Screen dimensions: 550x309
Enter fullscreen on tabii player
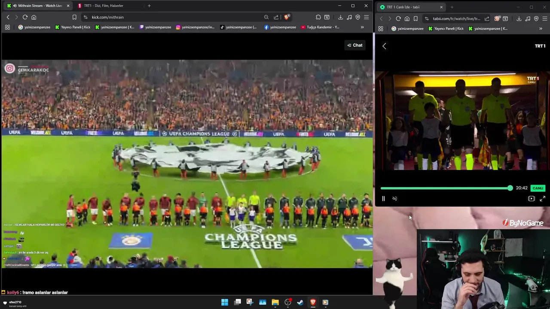[542, 199]
